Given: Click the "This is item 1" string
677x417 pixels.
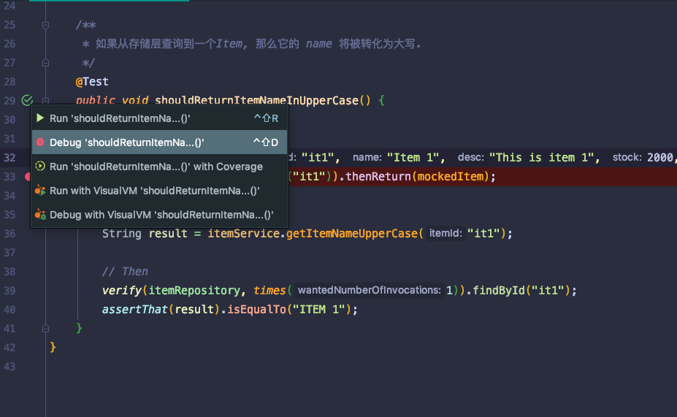Looking at the screenshot, I should click(541, 158).
